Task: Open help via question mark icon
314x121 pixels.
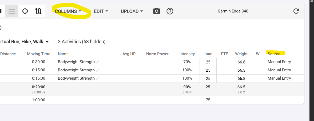Action: point(170,11)
